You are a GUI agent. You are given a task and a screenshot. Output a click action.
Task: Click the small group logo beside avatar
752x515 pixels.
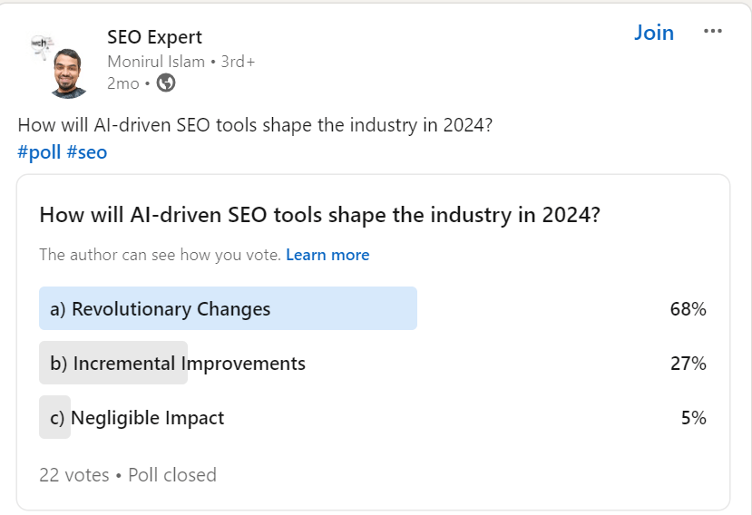(40, 44)
